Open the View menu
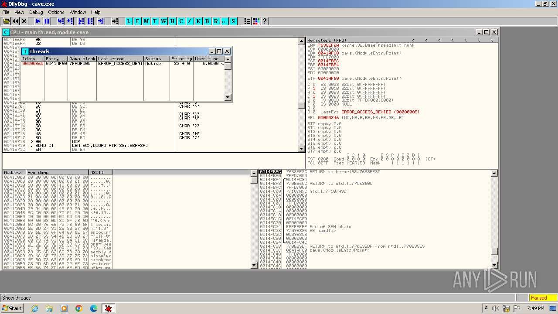558x314 pixels. click(19, 12)
